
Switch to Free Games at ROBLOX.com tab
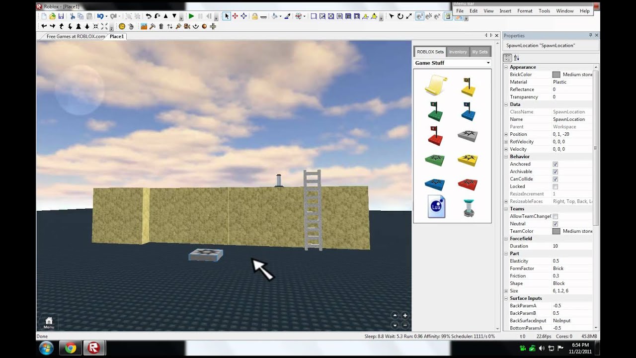pyautogui.click(x=75, y=36)
